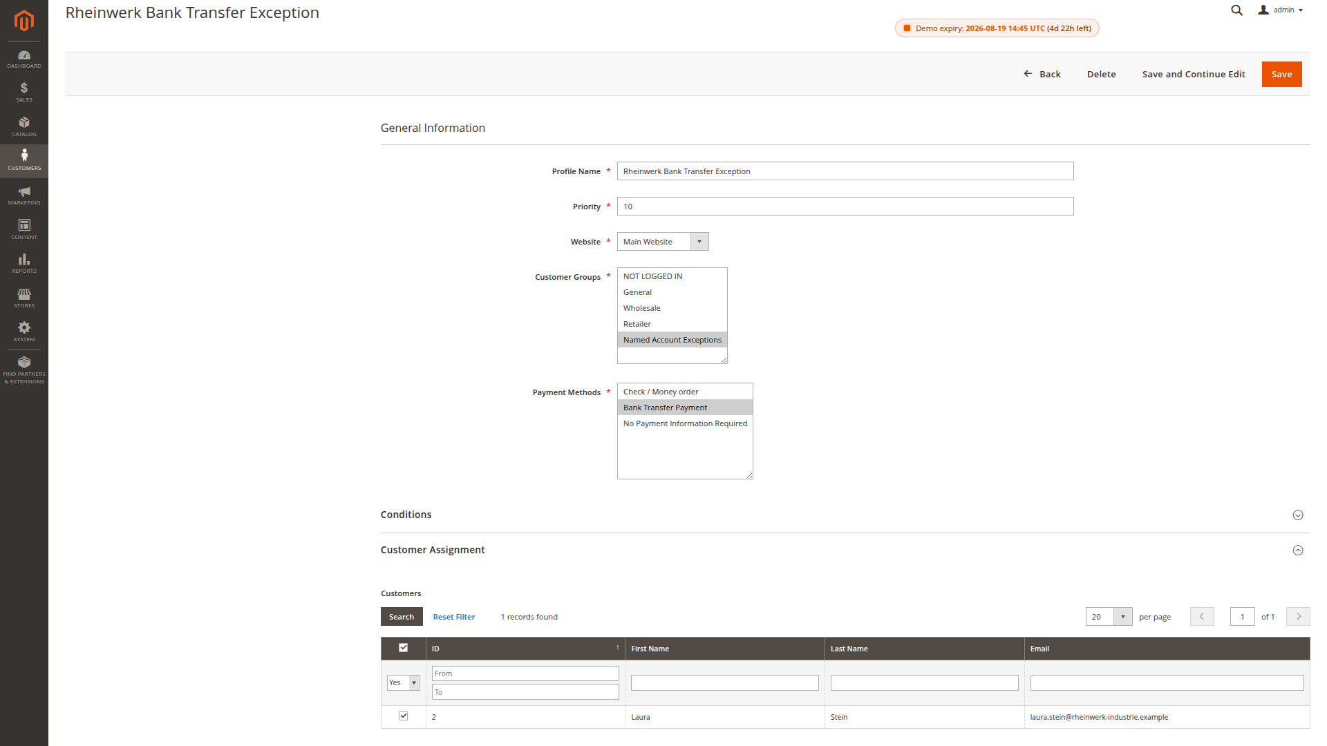The image size is (1327, 746).
Task: Go to next grid page
Action: pyautogui.click(x=1298, y=617)
